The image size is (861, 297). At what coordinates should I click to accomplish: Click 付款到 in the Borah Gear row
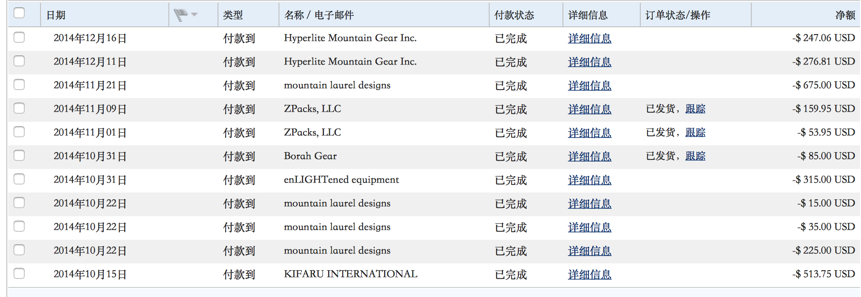point(239,157)
